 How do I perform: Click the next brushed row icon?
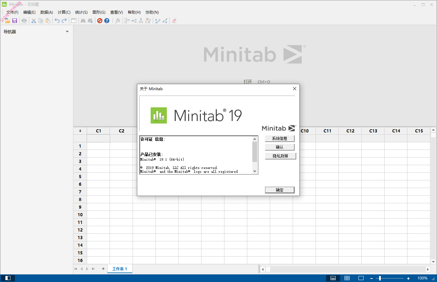[165, 21]
